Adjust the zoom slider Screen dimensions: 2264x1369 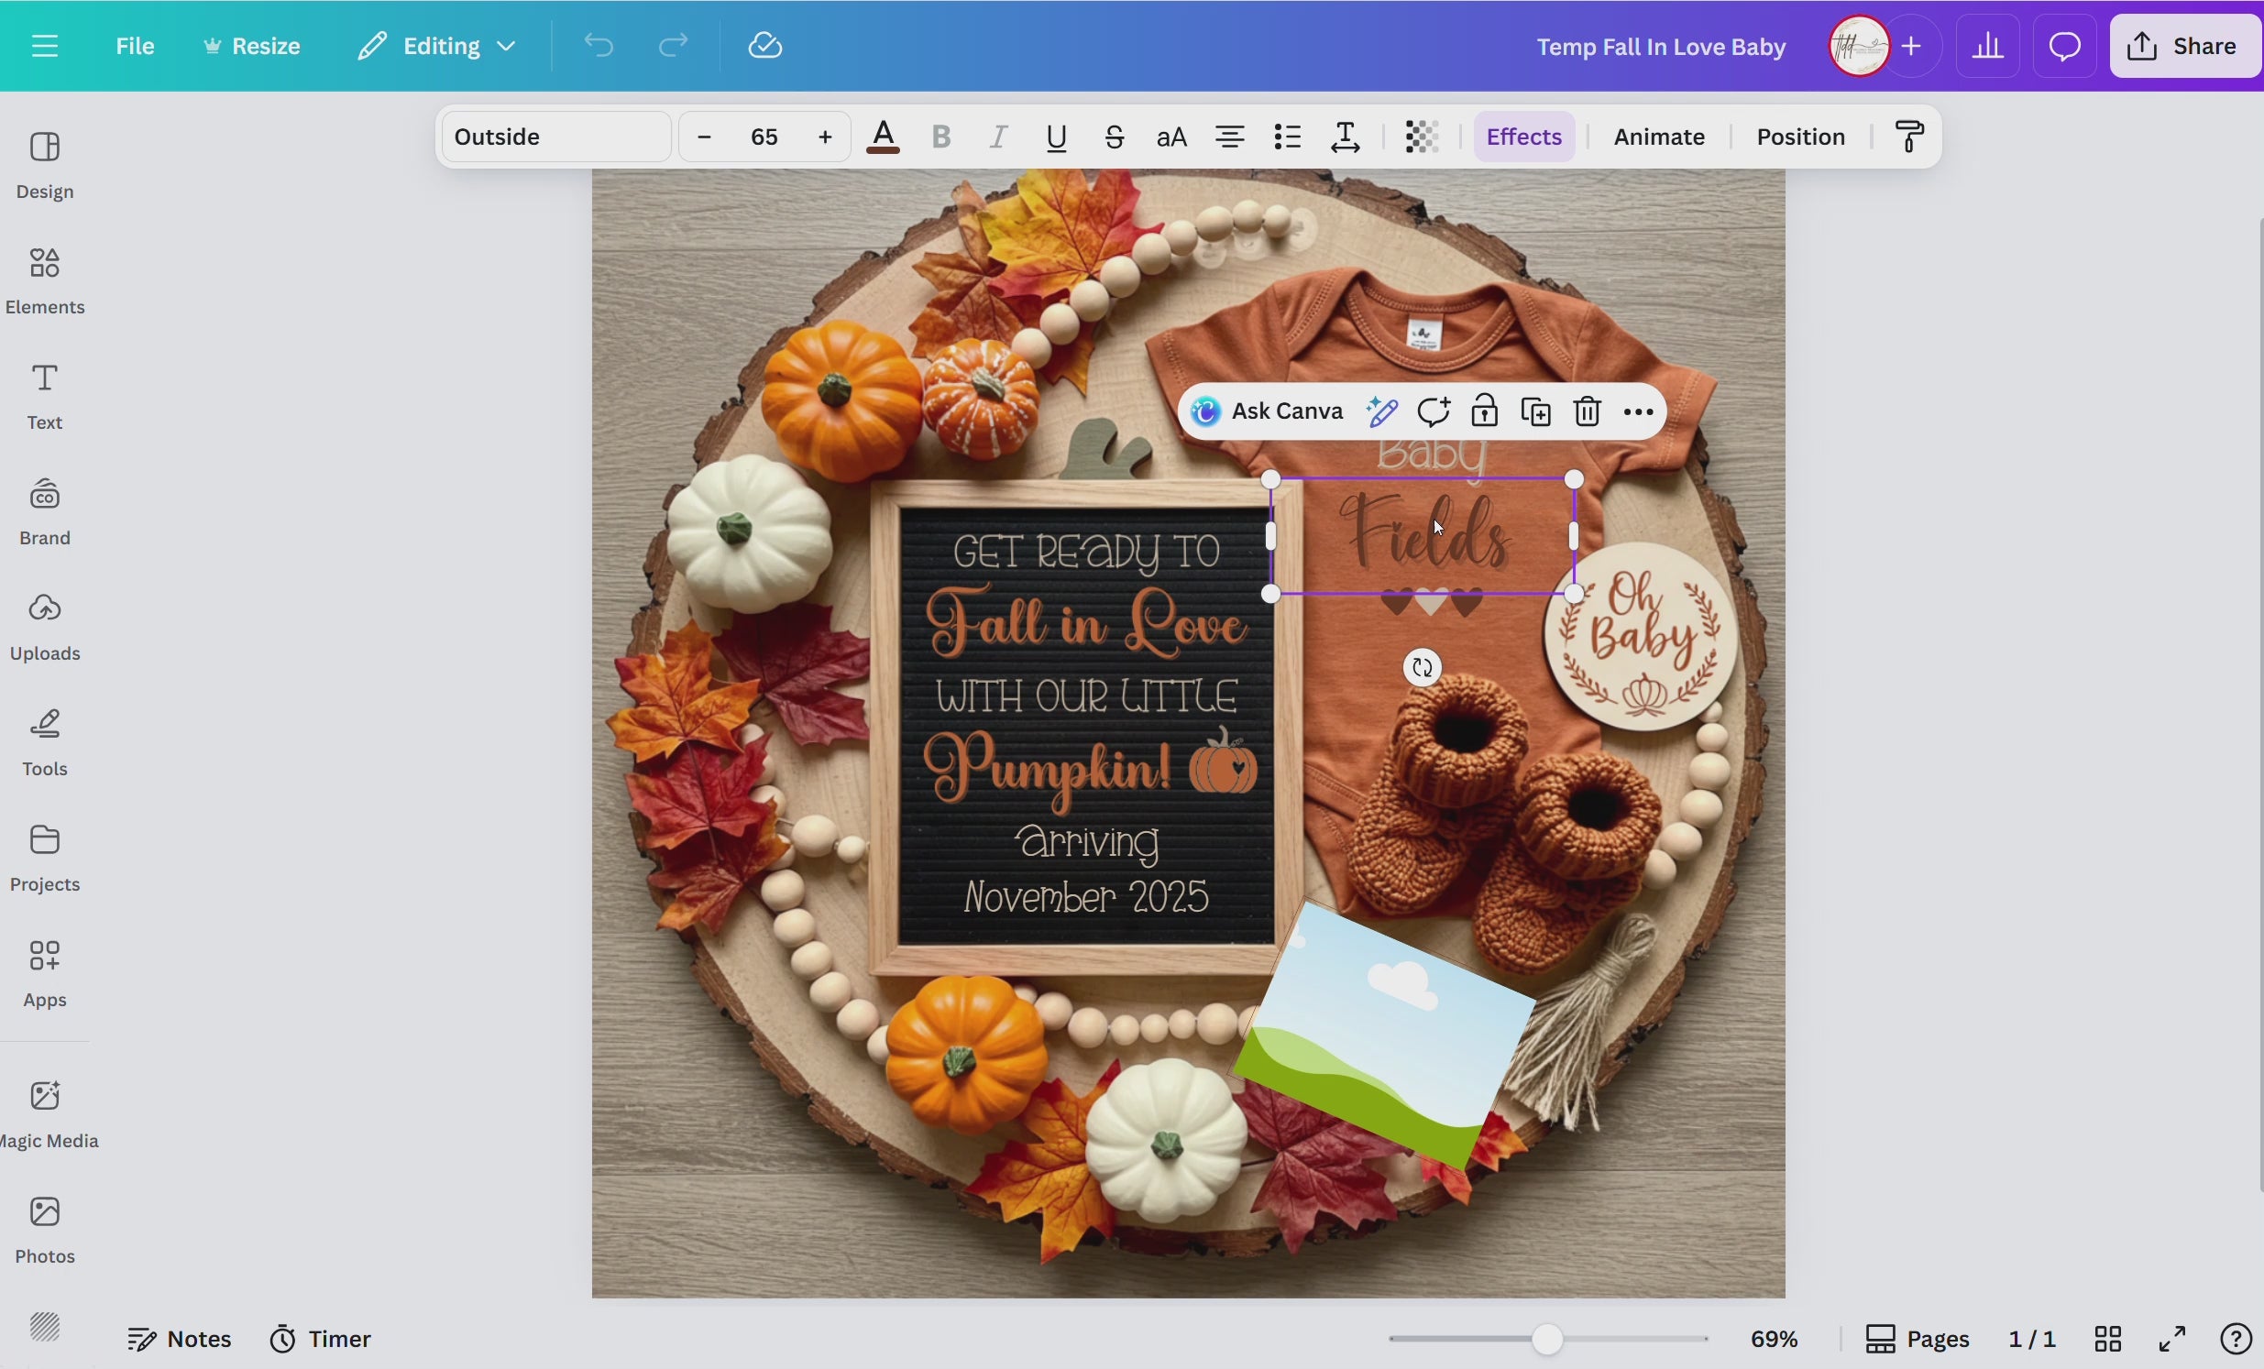(1548, 1339)
